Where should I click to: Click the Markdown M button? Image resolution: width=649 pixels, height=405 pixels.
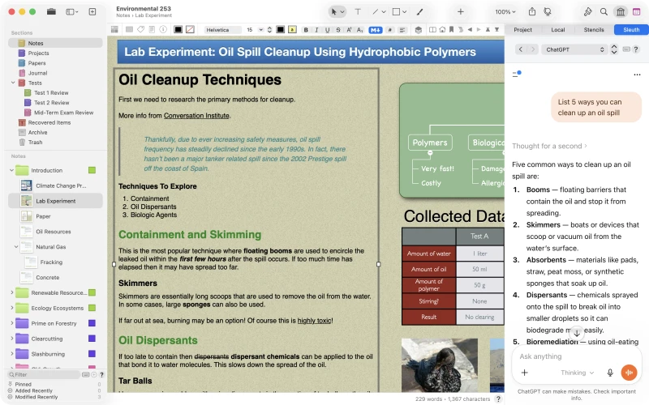click(x=376, y=30)
